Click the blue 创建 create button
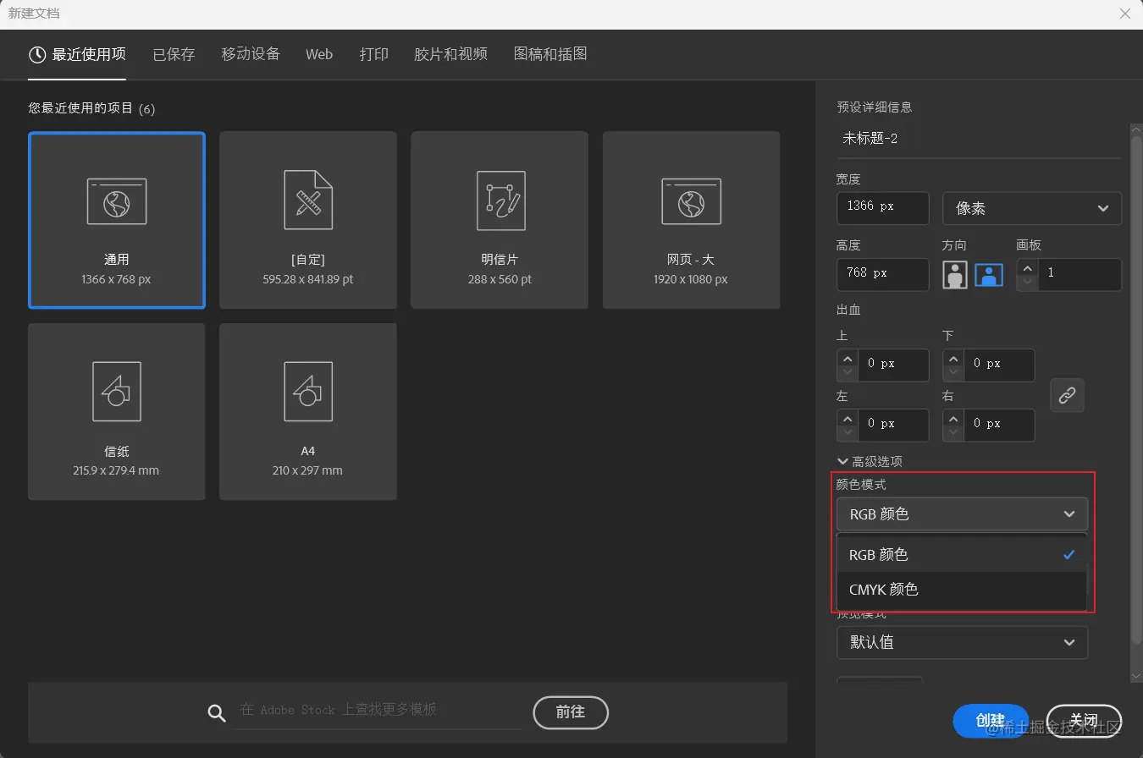This screenshot has height=758, width=1143. coord(990,720)
